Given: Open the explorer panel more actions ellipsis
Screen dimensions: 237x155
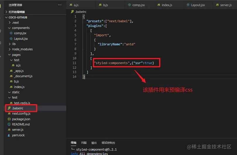Looking at the screenshot, I should tap(60, 5).
